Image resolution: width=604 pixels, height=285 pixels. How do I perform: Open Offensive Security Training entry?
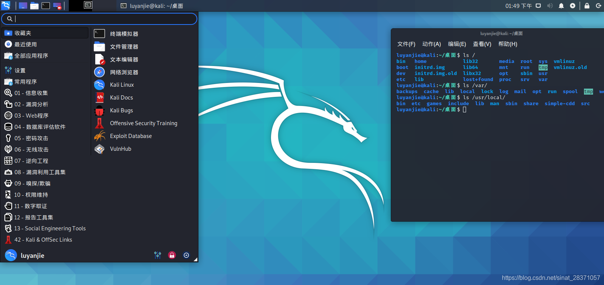(x=144, y=123)
